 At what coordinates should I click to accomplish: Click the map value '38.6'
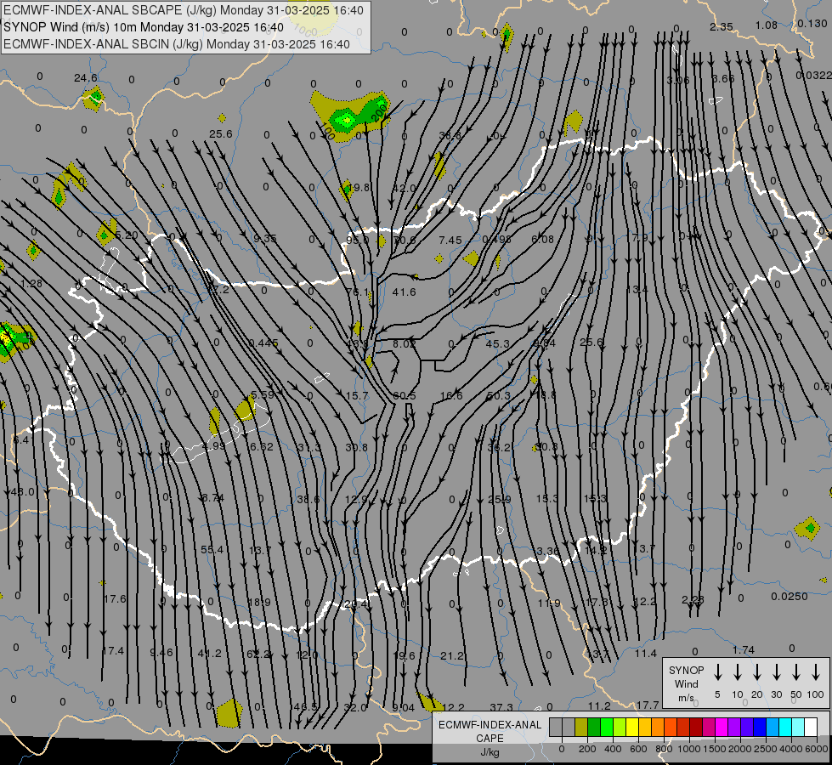pos(308,500)
